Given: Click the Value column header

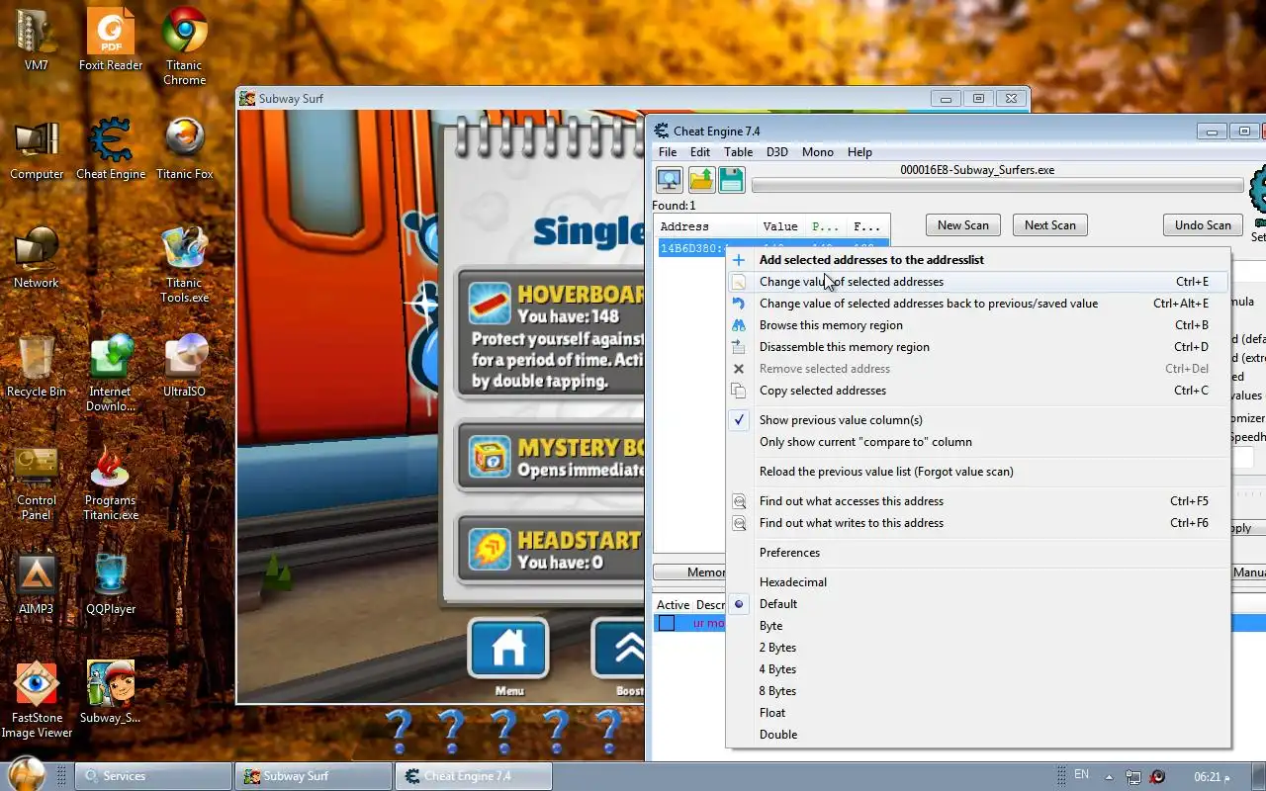Looking at the screenshot, I should tap(782, 226).
